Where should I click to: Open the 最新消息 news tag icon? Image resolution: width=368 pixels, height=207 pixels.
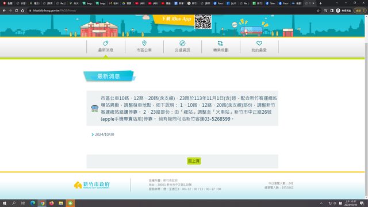click(x=106, y=43)
